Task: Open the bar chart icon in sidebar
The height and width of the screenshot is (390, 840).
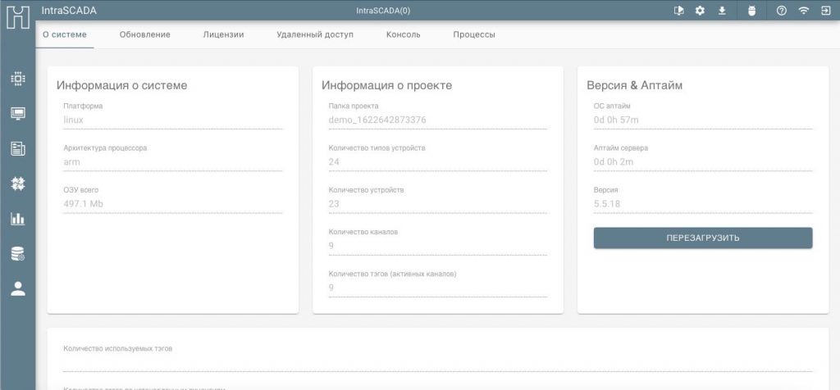Action: pyautogui.click(x=18, y=218)
